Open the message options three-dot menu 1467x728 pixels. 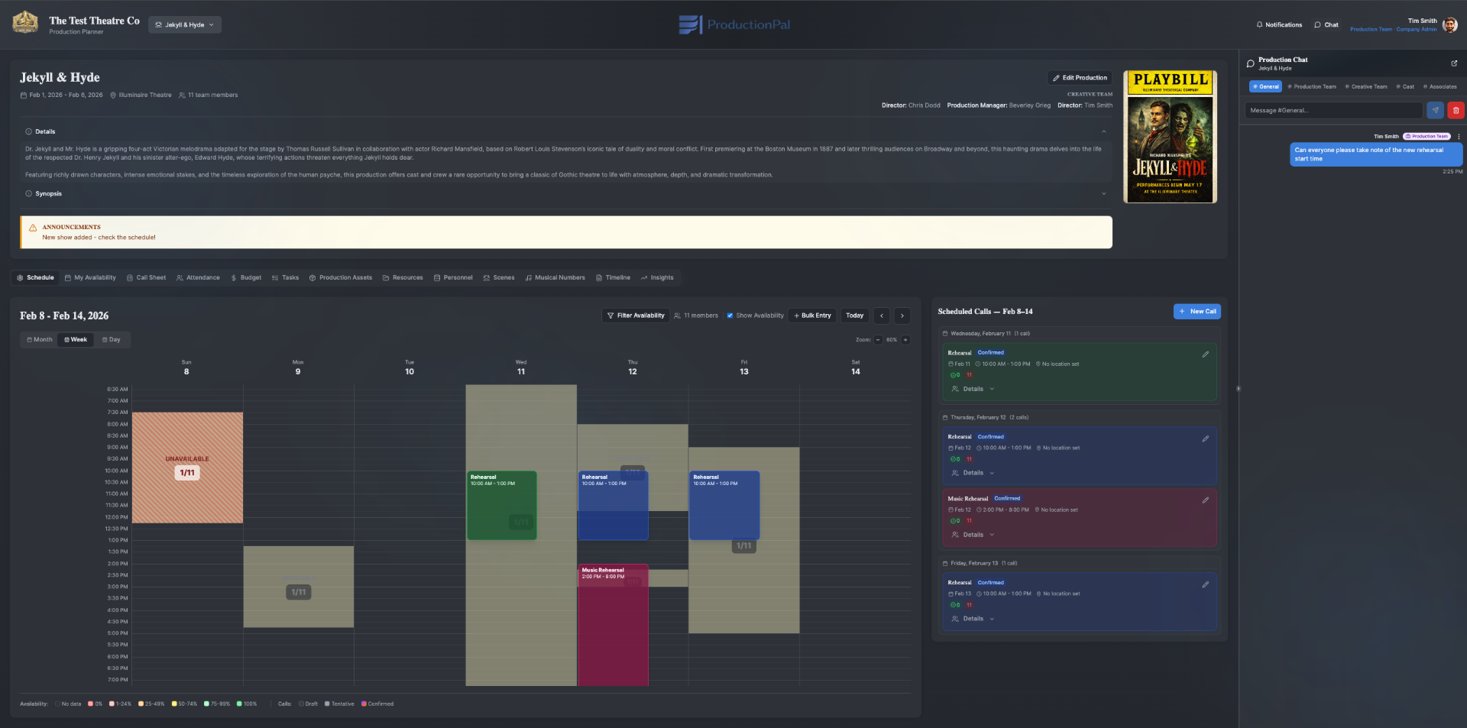click(x=1458, y=137)
